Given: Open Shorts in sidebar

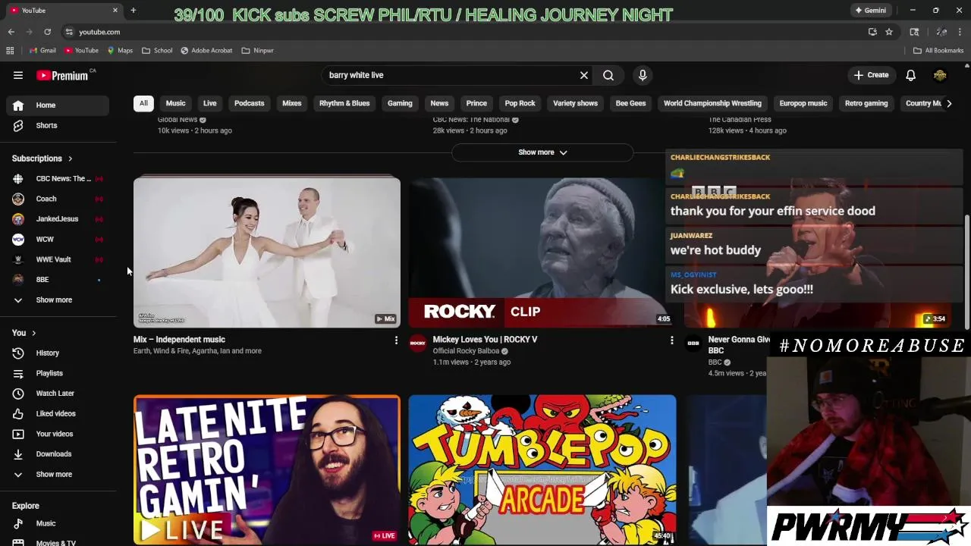Looking at the screenshot, I should 59,126.
